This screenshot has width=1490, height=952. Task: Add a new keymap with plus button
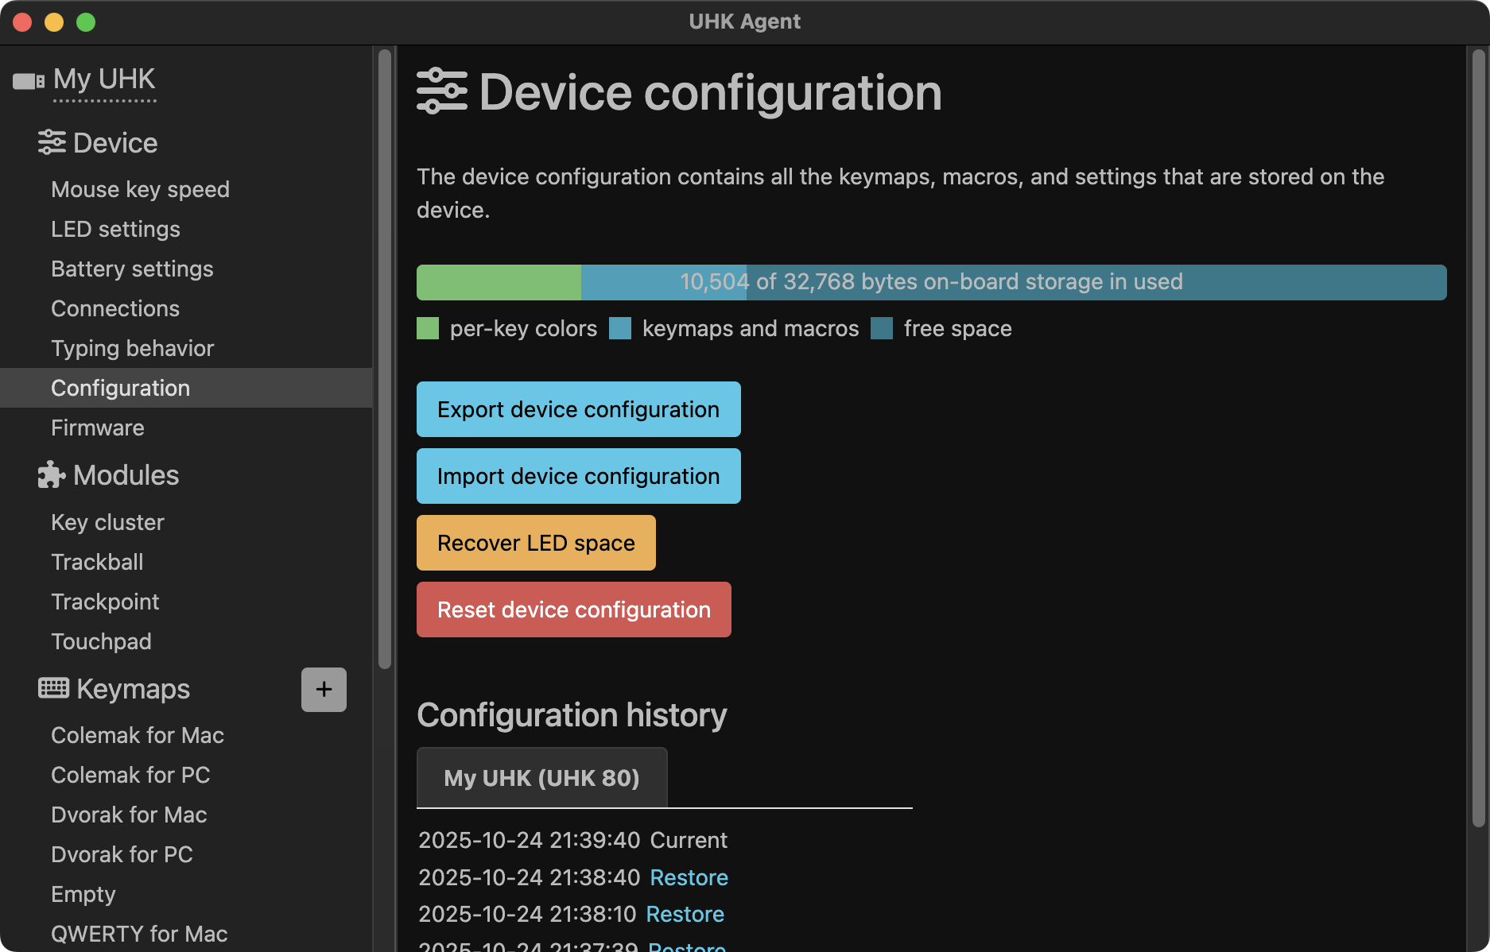tap(324, 689)
